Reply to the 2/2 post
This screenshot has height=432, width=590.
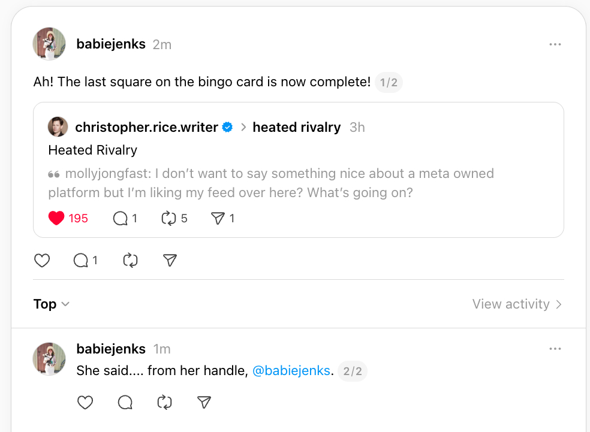click(x=125, y=403)
